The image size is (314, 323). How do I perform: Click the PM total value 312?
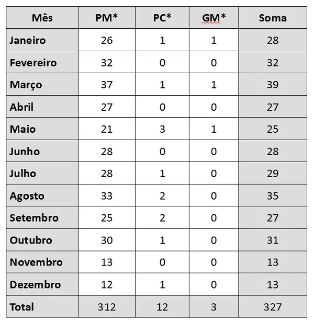coord(107,307)
